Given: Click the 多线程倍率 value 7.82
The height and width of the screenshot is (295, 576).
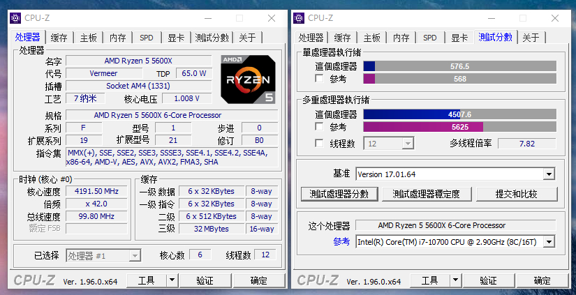Looking at the screenshot, I should tap(527, 144).
